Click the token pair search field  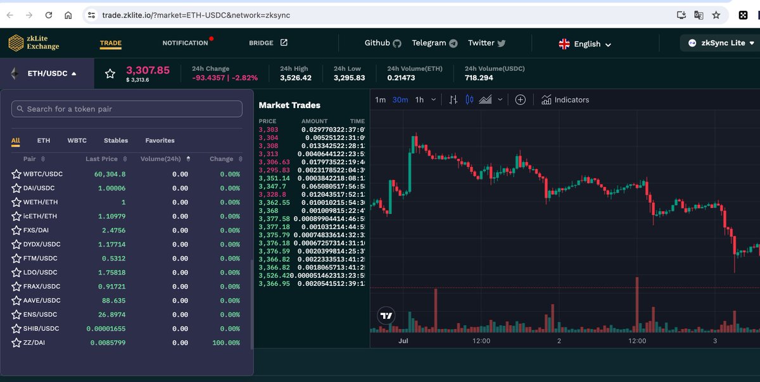127,109
